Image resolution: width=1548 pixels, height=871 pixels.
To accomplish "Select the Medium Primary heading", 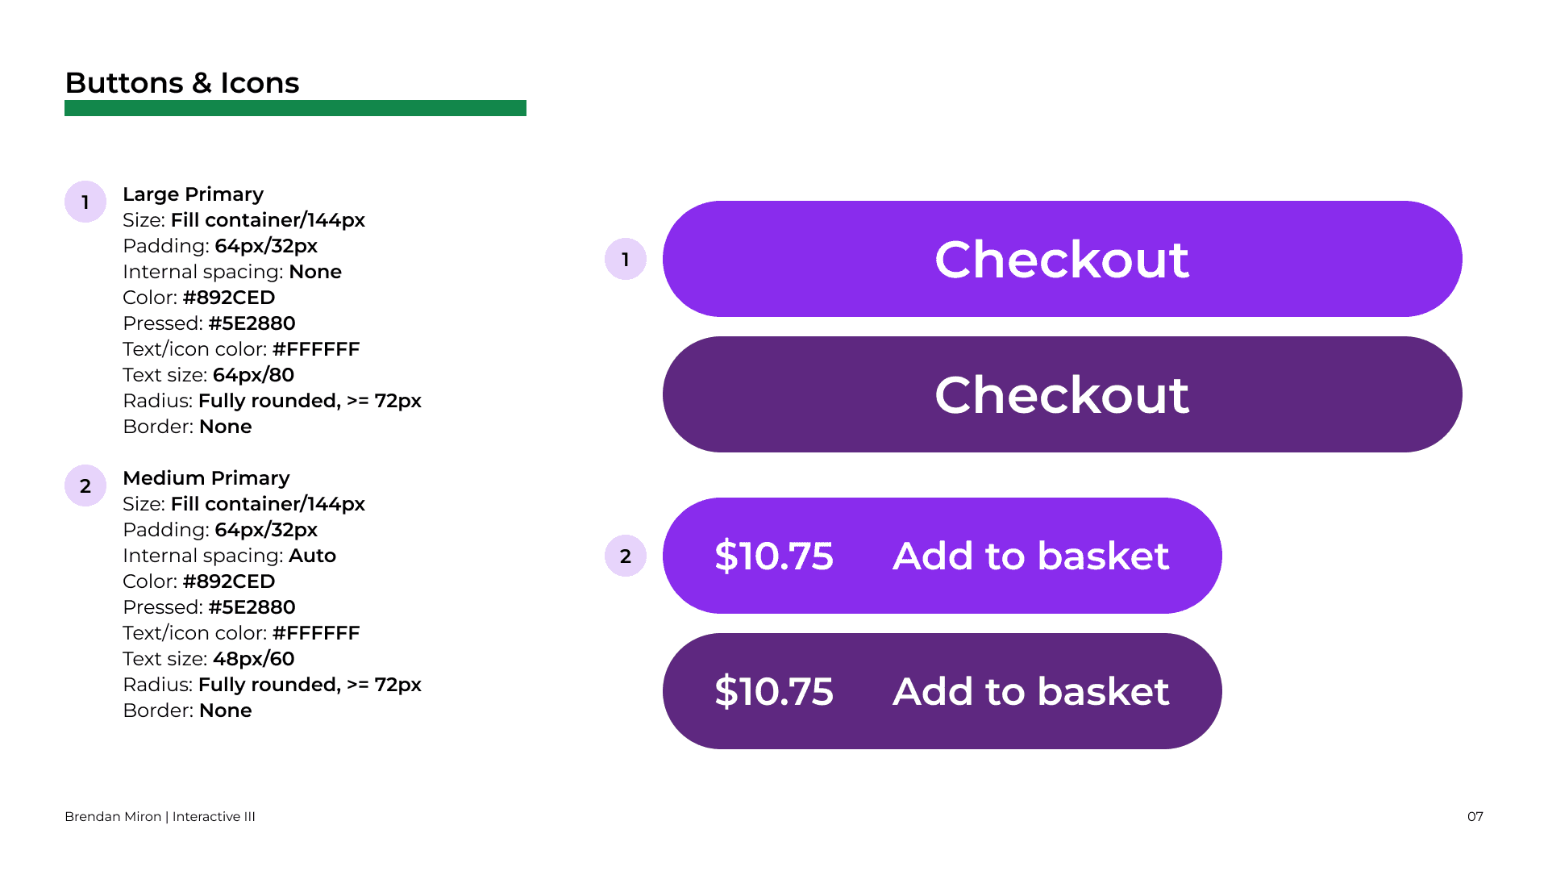I will click(206, 478).
